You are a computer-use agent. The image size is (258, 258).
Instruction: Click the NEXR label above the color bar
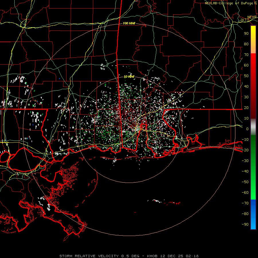pos(252,17)
